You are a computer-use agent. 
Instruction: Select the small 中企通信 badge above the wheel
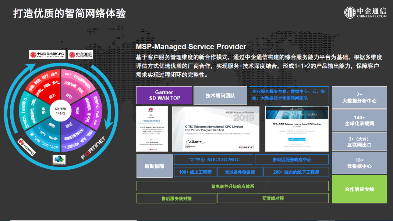click(81, 54)
